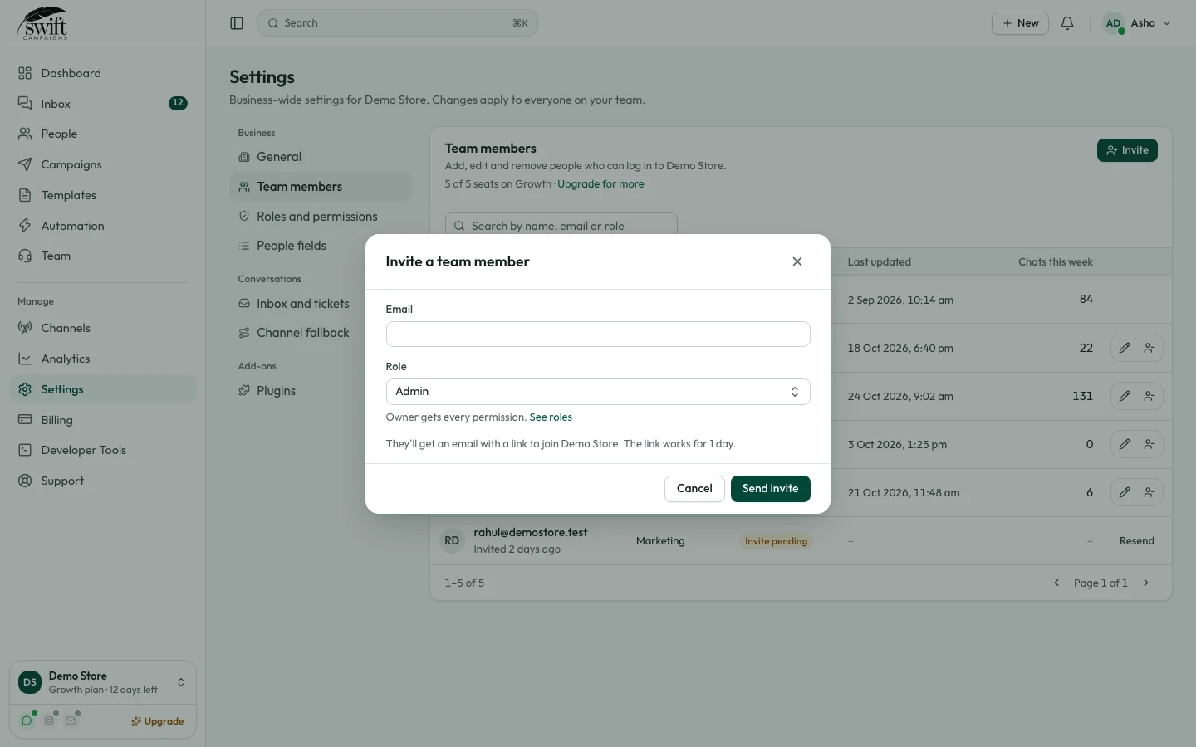Close the Invite a team member dialog
Viewport: 1196px width, 747px height.
[797, 261]
